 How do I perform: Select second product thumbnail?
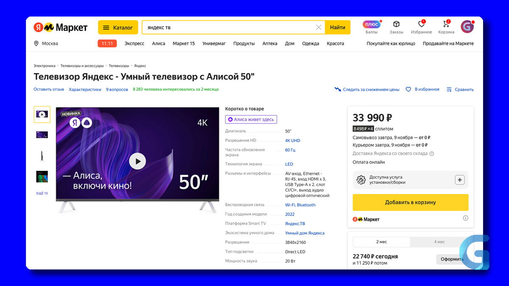(x=42, y=135)
